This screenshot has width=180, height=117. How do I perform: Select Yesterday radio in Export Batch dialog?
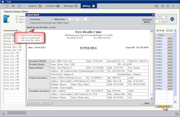pos(28,19)
